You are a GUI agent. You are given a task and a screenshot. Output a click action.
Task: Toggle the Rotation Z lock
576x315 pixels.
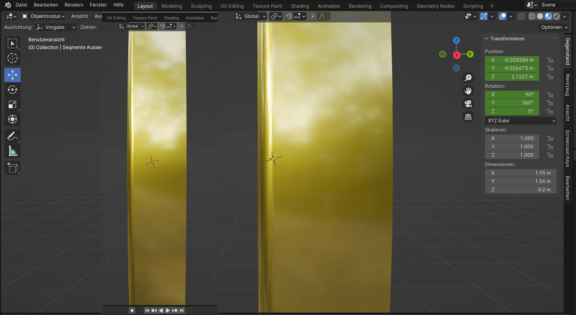550,111
